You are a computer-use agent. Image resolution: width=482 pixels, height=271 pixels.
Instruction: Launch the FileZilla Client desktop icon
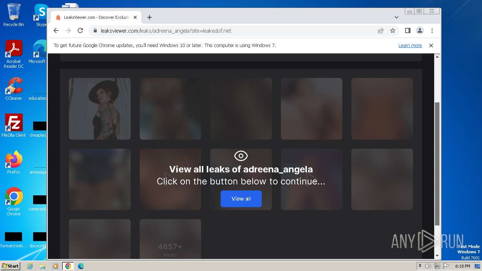tap(14, 125)
